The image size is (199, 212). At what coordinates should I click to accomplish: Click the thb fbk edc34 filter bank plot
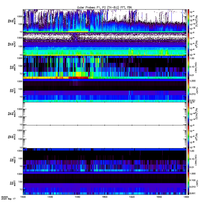[x=105, y=67]
